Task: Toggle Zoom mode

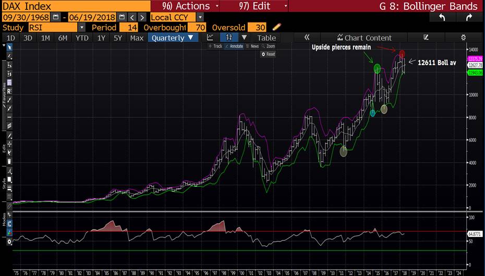Action: (269, 46)
